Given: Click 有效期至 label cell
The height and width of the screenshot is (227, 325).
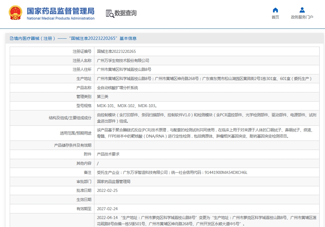Looking at the screenshot, I should (x=52, y=209).
